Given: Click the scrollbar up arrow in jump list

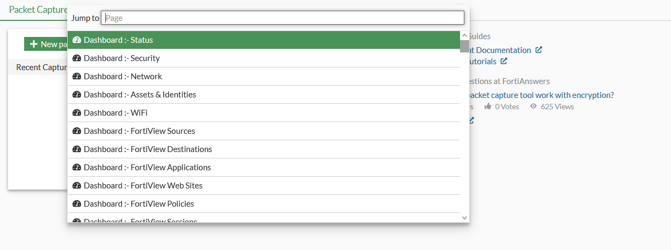Looking at the screenshot, I should tap(464, 35).
